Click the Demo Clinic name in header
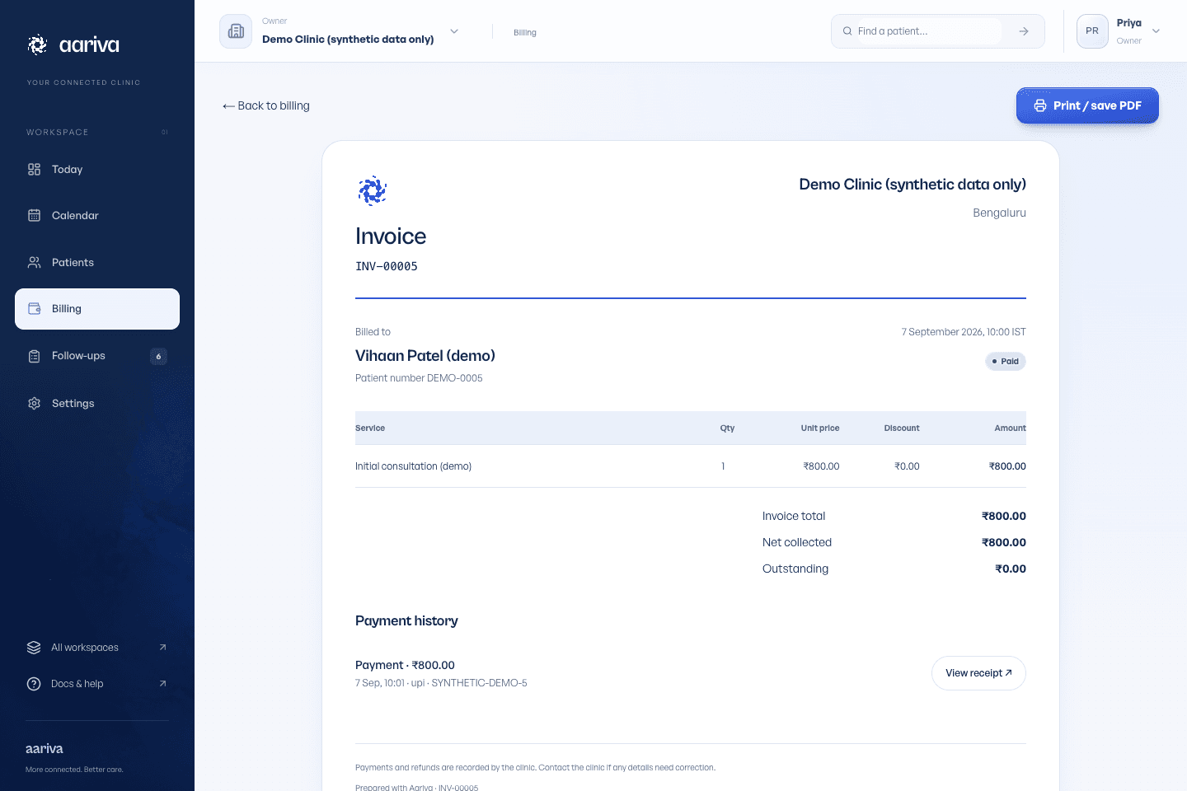This screenshot has width=1187, height=791. [348, 39]
